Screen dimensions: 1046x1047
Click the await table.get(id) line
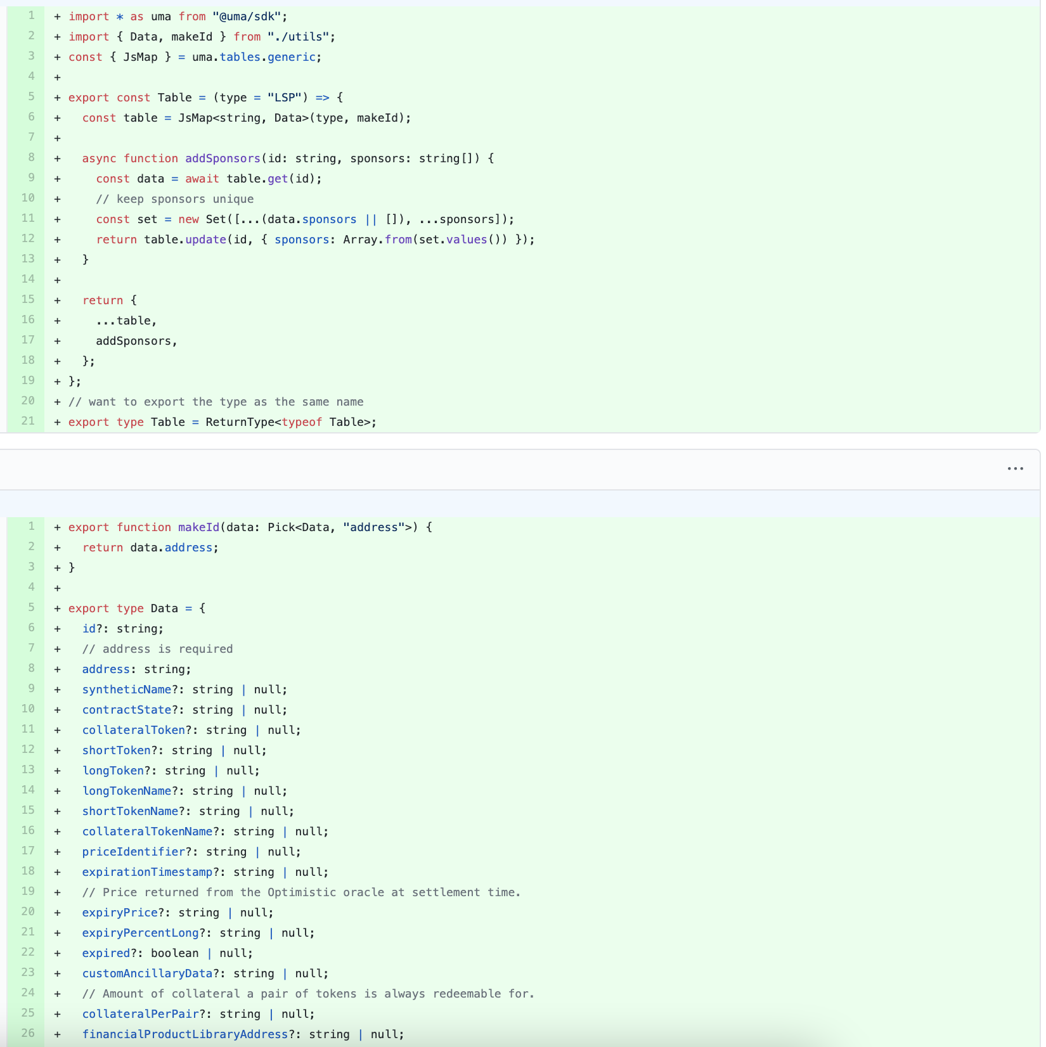(209, 179)
